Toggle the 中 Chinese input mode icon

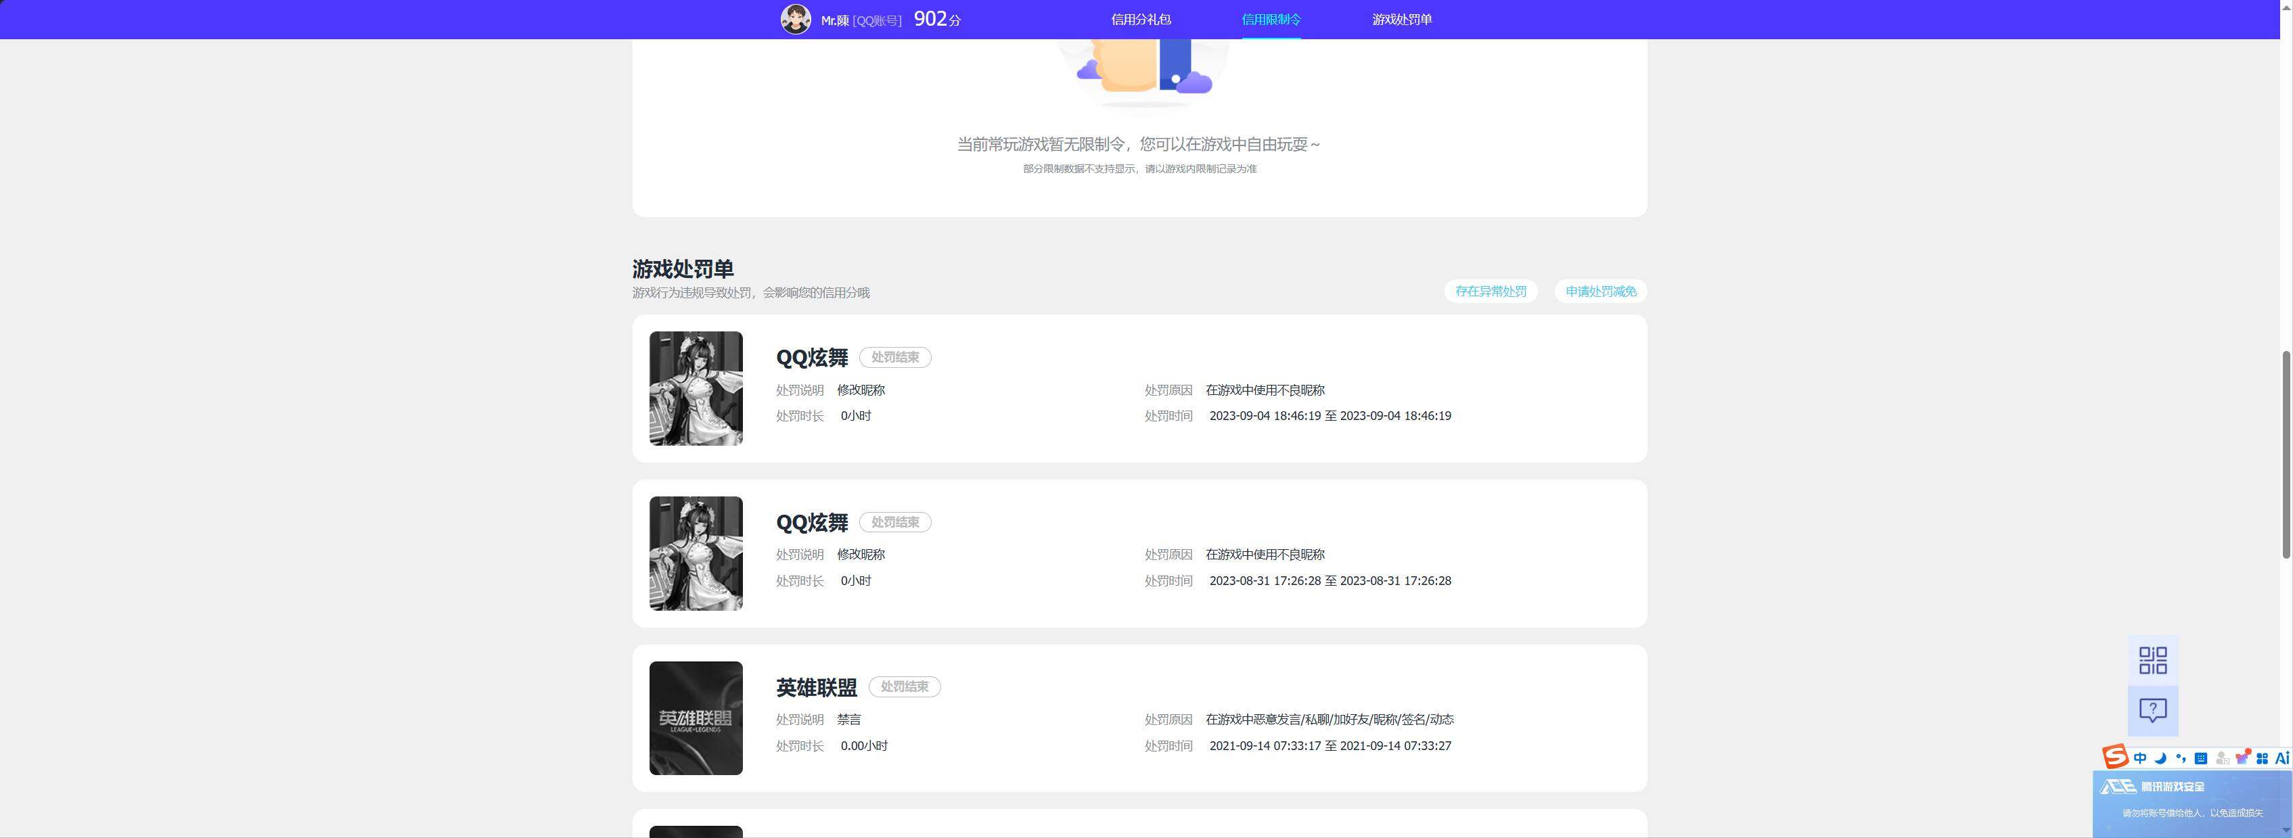2140,758
